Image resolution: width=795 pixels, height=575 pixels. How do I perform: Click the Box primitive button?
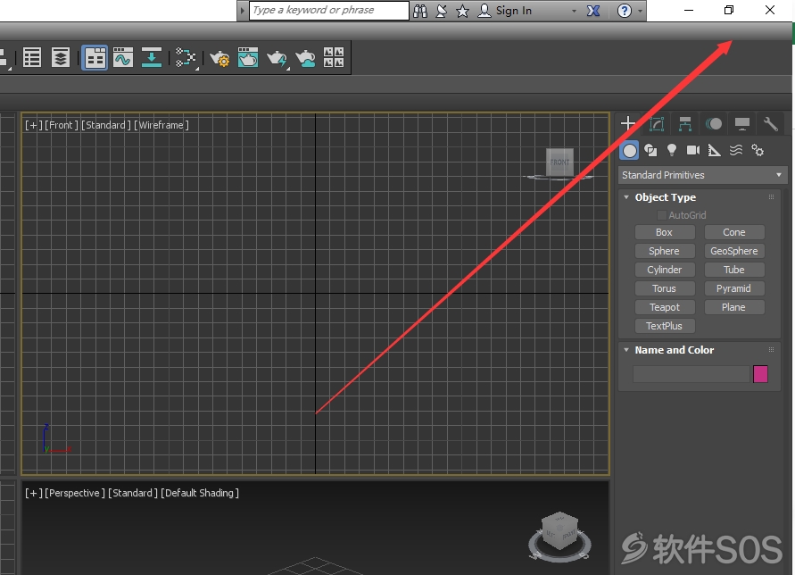click(x=664, y=232)
